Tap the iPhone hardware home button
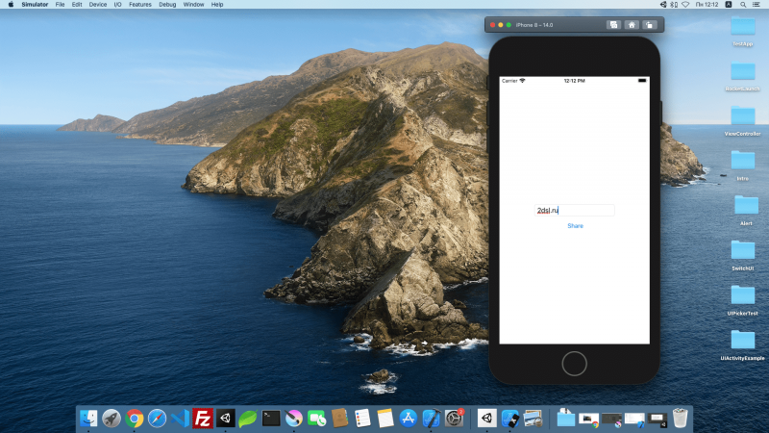Screen dimensions: 769x433 click(574, 364)
